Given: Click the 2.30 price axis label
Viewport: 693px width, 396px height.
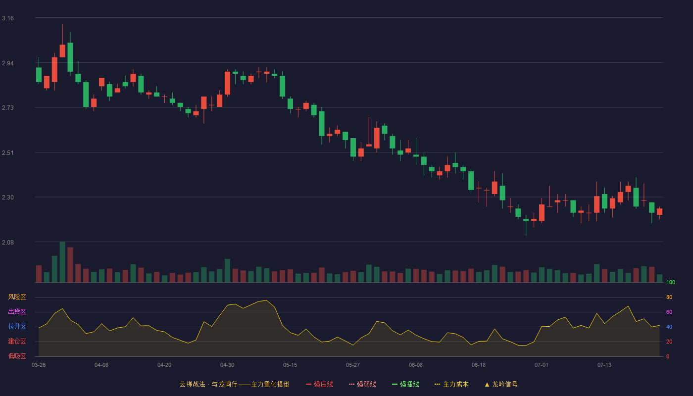Looking at the screenshot, I should (8, 198).
